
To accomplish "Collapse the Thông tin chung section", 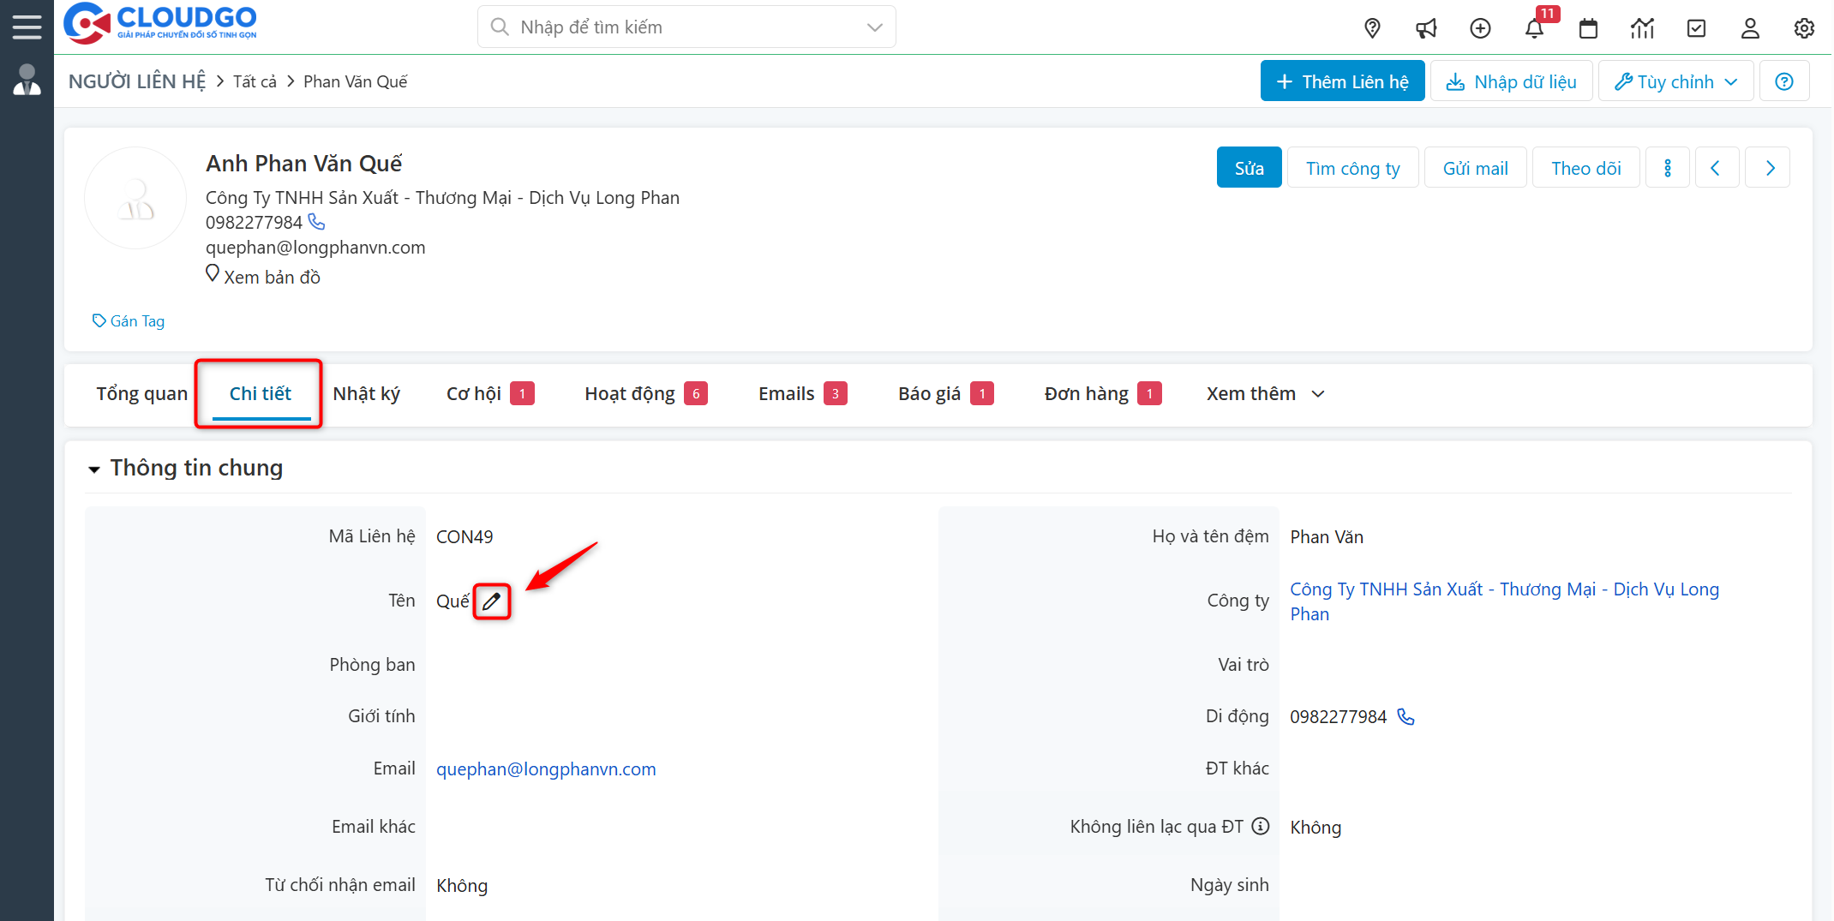I will (94, 469).
